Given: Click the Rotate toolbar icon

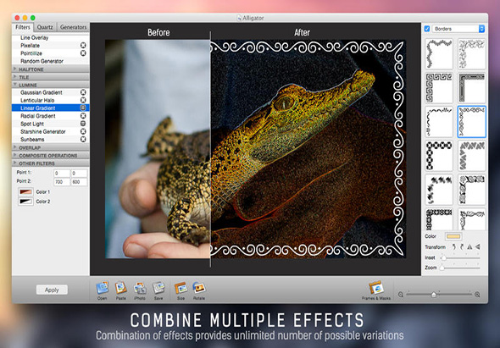Looking at the screenshot, I should 199,288.
